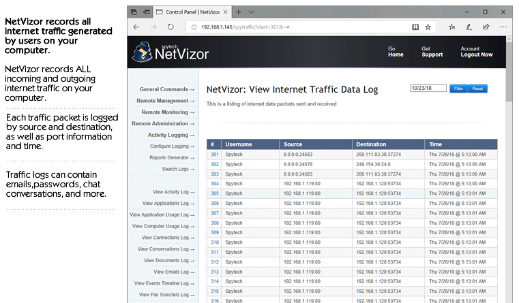Open View Activity Log

point(173,192)
